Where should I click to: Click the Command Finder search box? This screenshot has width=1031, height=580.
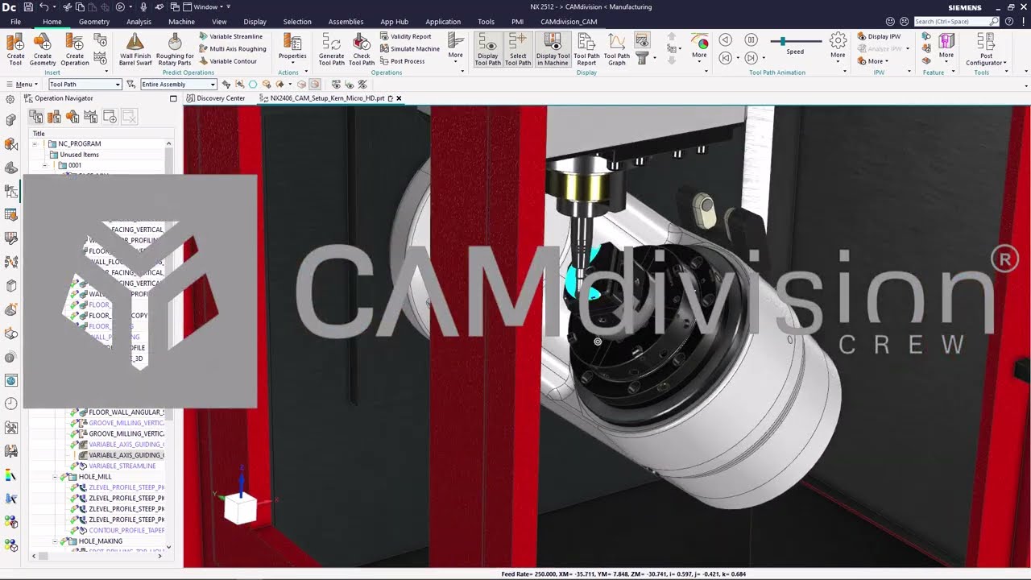[956, 22]
